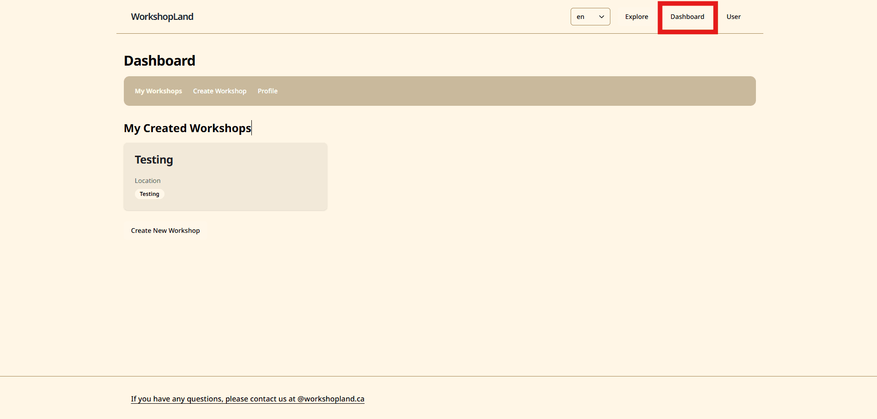This screenshot has height=419, width=877.
Task: Click the Location label on the workshop card
Action: point(147,181)
